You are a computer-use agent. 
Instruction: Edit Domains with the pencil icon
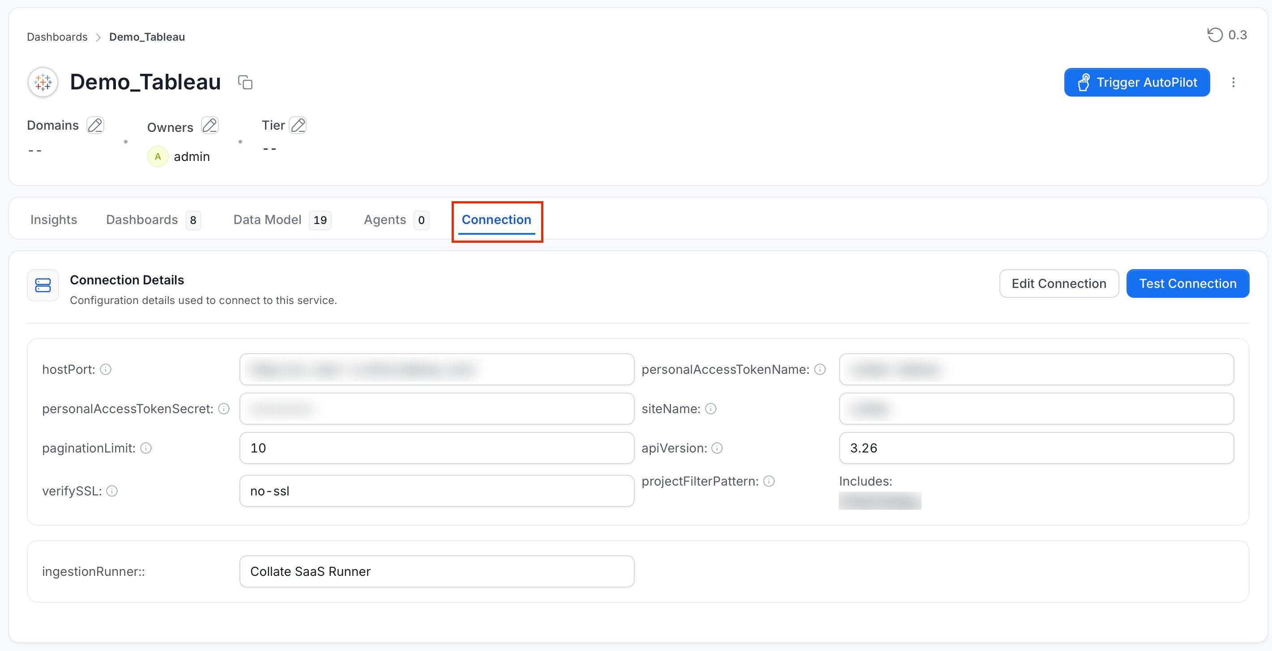click(x=95, y=125)
